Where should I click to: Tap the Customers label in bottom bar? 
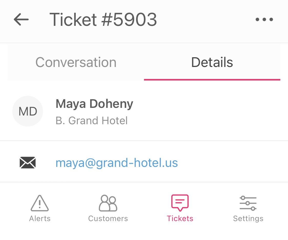pyautogui.click(x=108, y=219)
